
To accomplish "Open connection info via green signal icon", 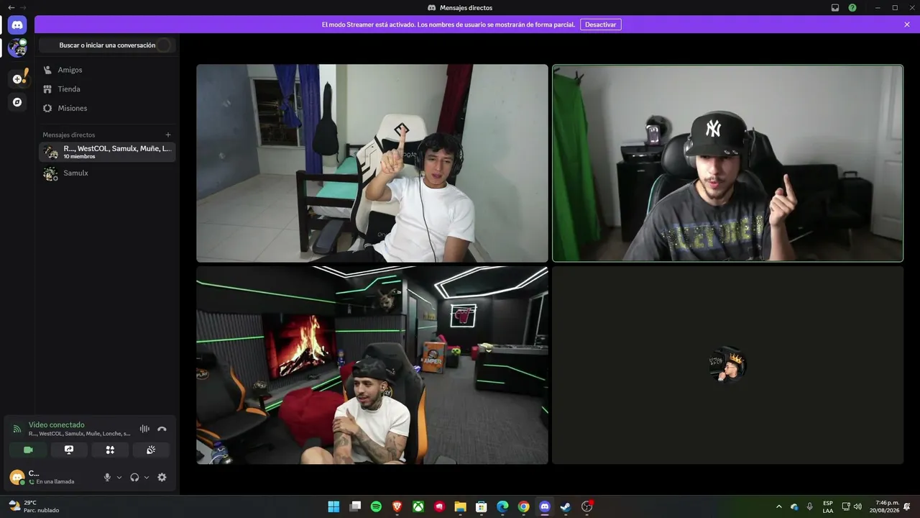I will (x=17, y=429).
